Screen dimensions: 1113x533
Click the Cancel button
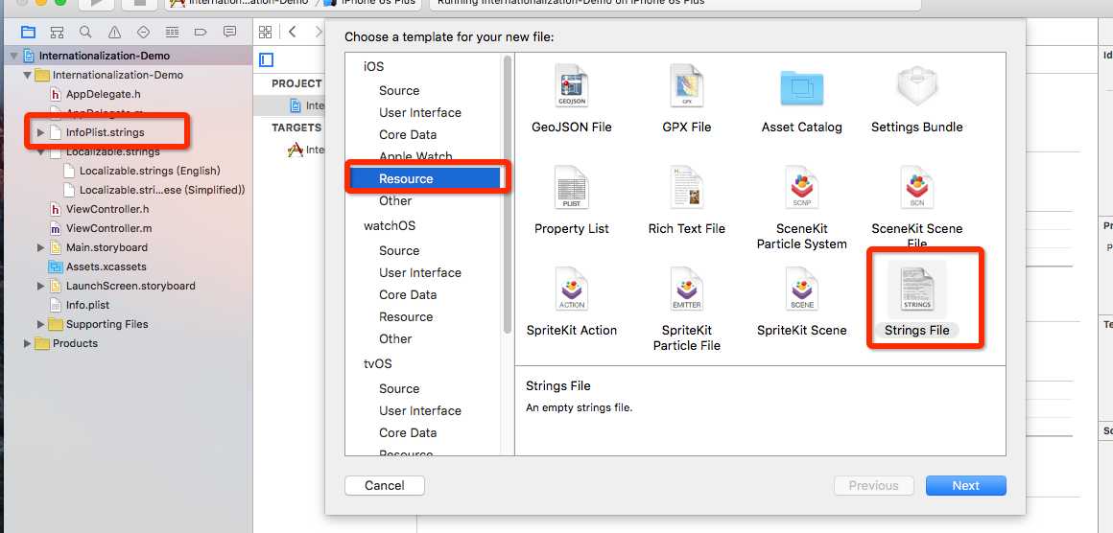click(385, 485)
